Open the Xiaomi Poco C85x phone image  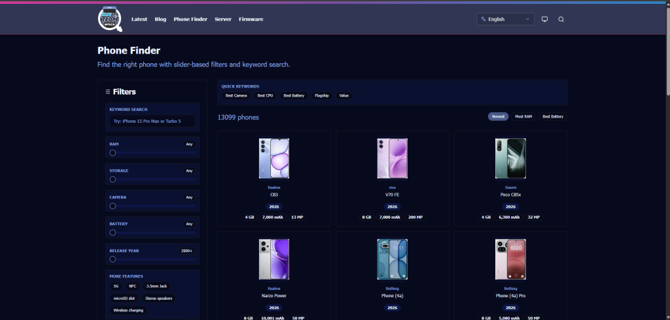[x=510, y=158]
